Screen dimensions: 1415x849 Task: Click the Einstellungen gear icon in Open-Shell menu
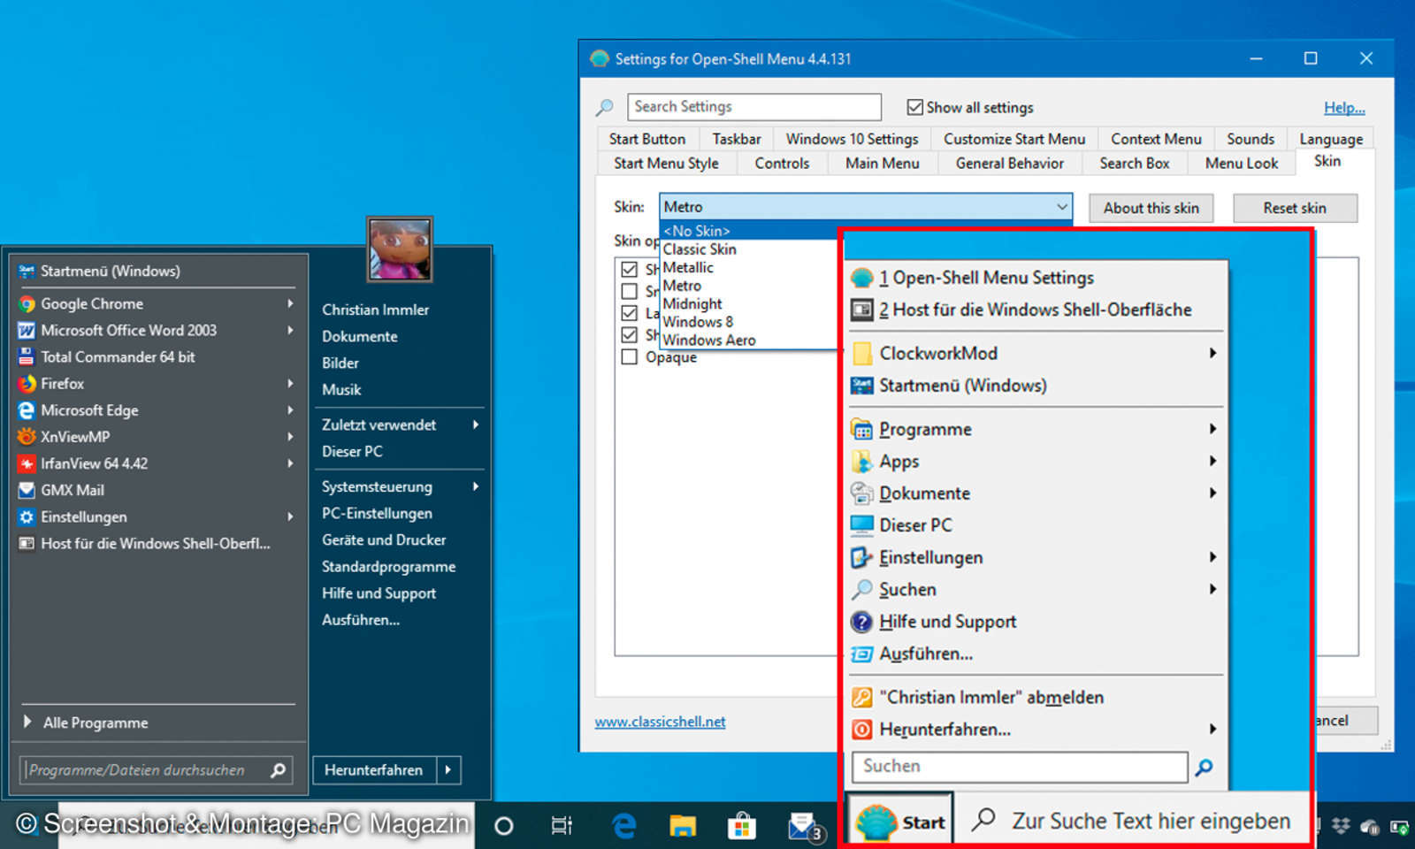[860, 557]
